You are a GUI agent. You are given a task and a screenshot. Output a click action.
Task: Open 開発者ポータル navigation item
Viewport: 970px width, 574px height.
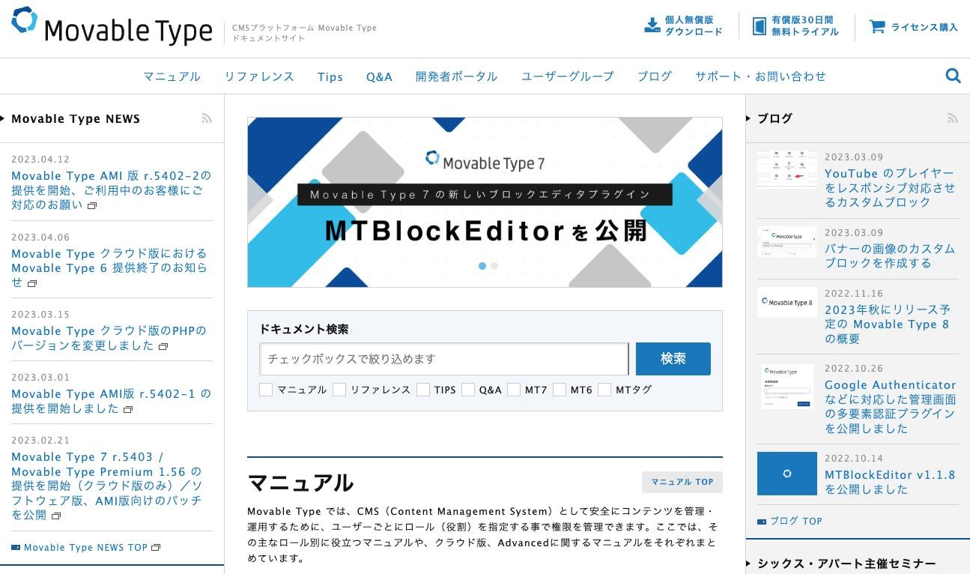[x=457, y=76]
